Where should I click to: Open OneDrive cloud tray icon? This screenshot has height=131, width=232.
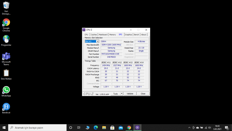click(197, 128)
